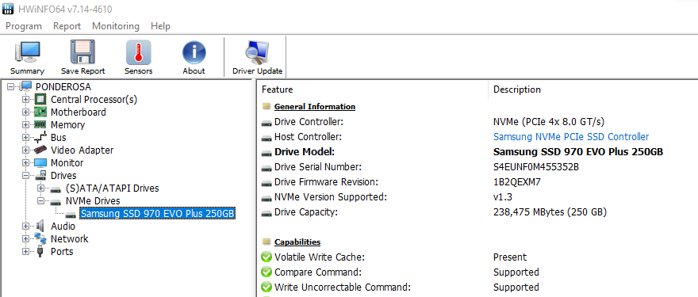Select Samsung SSD 970 EVO Plus 250GB tree item
Image resolution: width=698 pixels, height=297 pixels.
[158, 214]
